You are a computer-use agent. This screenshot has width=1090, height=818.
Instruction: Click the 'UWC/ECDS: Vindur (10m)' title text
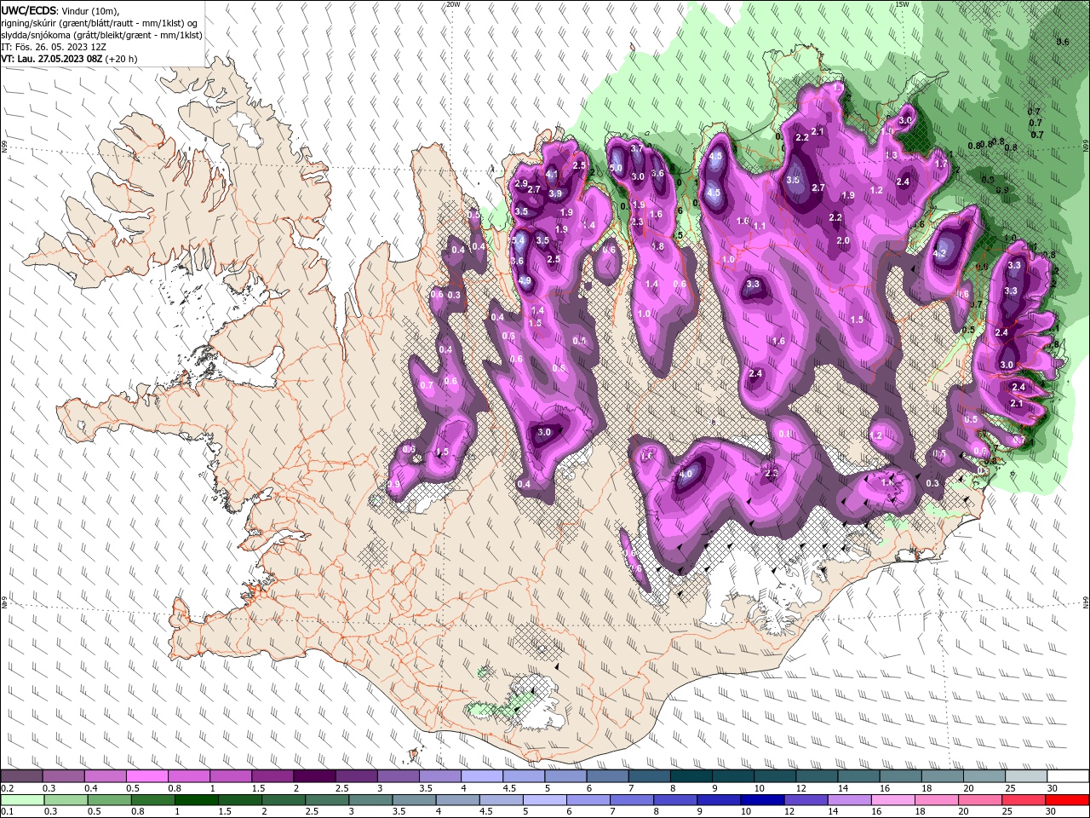click(60, 10)
